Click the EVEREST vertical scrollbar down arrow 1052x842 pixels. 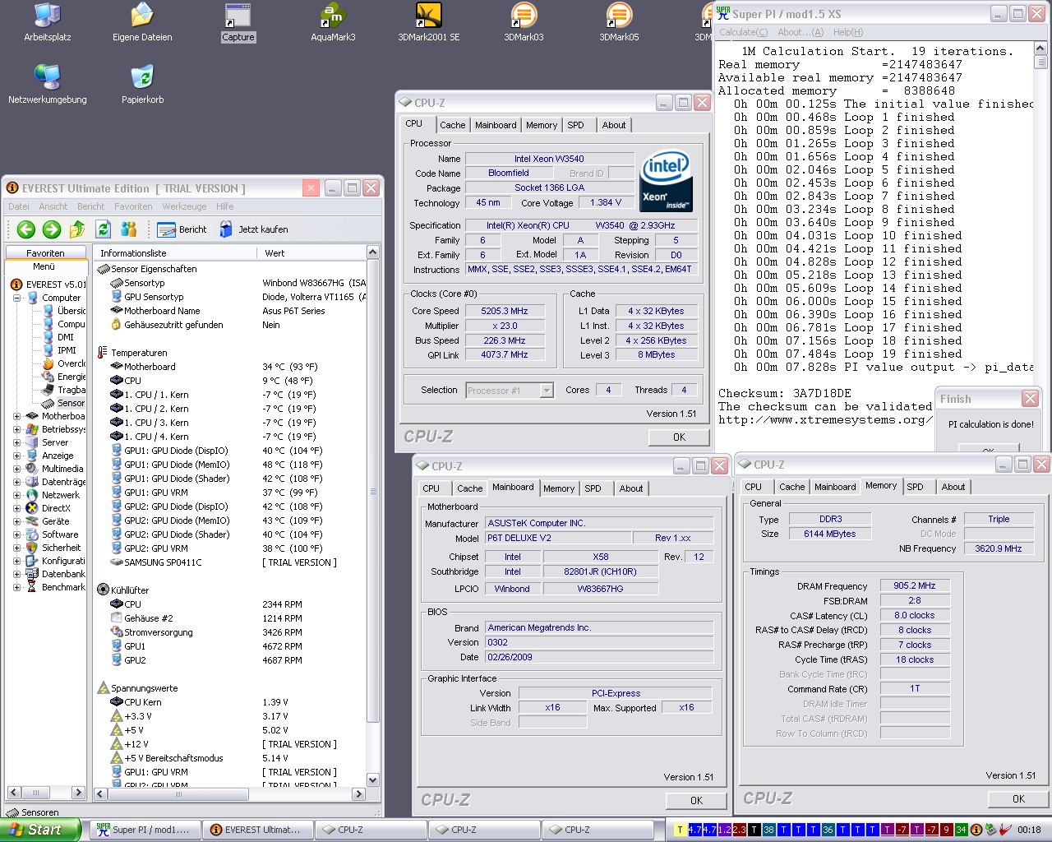372,780
